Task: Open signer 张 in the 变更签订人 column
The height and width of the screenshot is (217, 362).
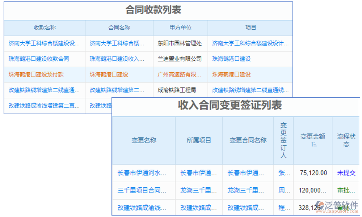Action: pyautogui.click(x=284, y=173)
